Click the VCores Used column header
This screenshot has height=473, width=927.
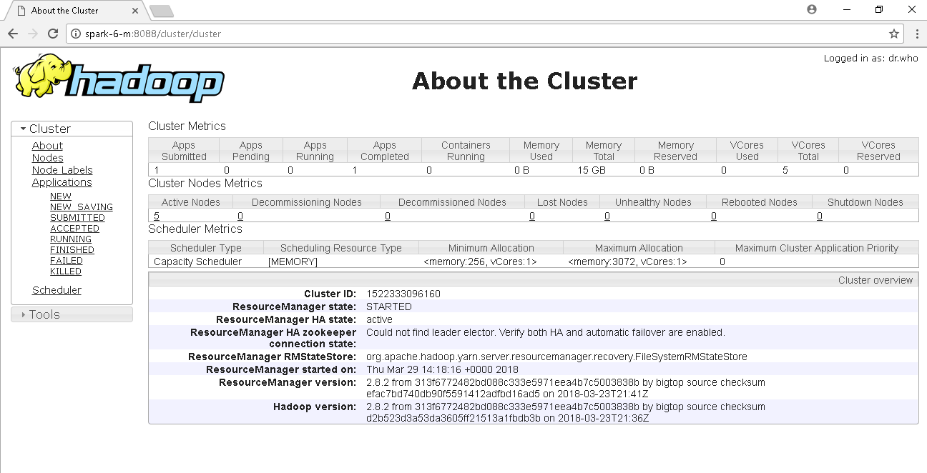click(x=747, y=151)
